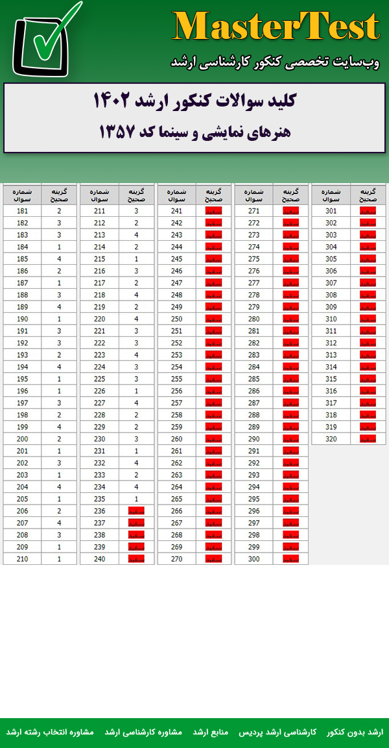Select the question number 211 cell

(x=99, y=211)
